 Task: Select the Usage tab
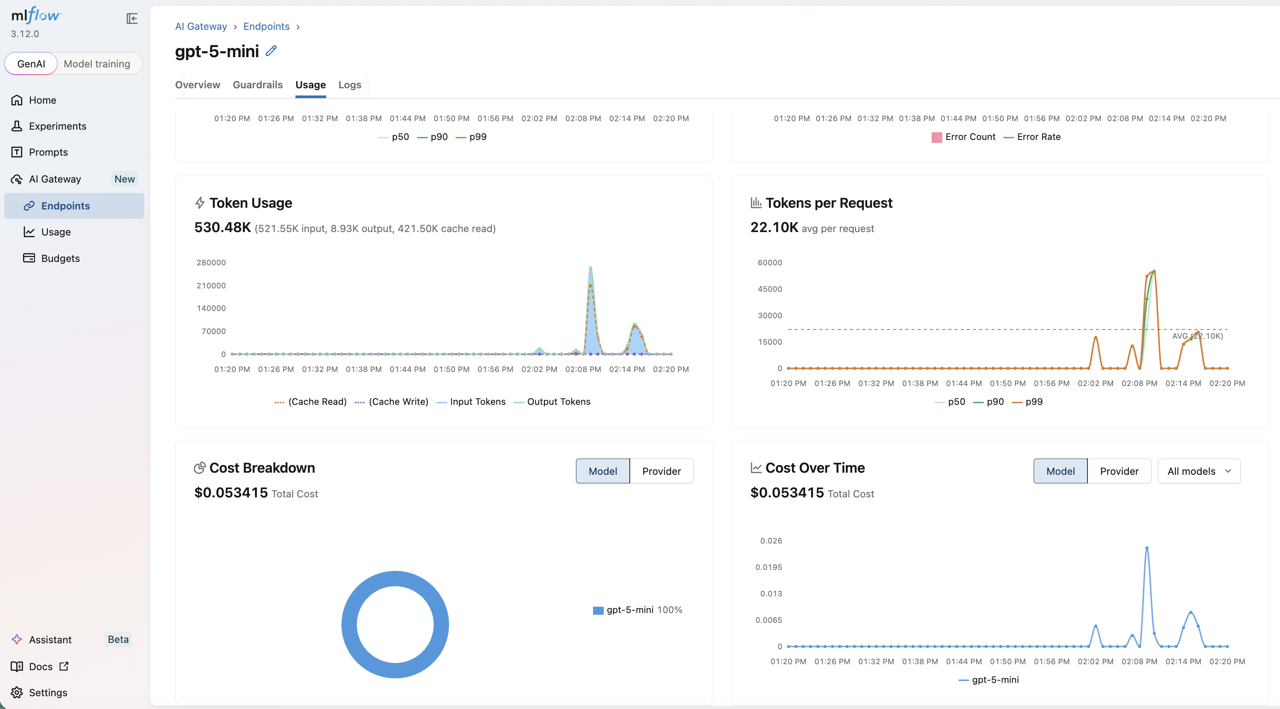coord(310,85)
